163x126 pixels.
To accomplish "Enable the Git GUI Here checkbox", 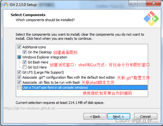I will point(24,67).
